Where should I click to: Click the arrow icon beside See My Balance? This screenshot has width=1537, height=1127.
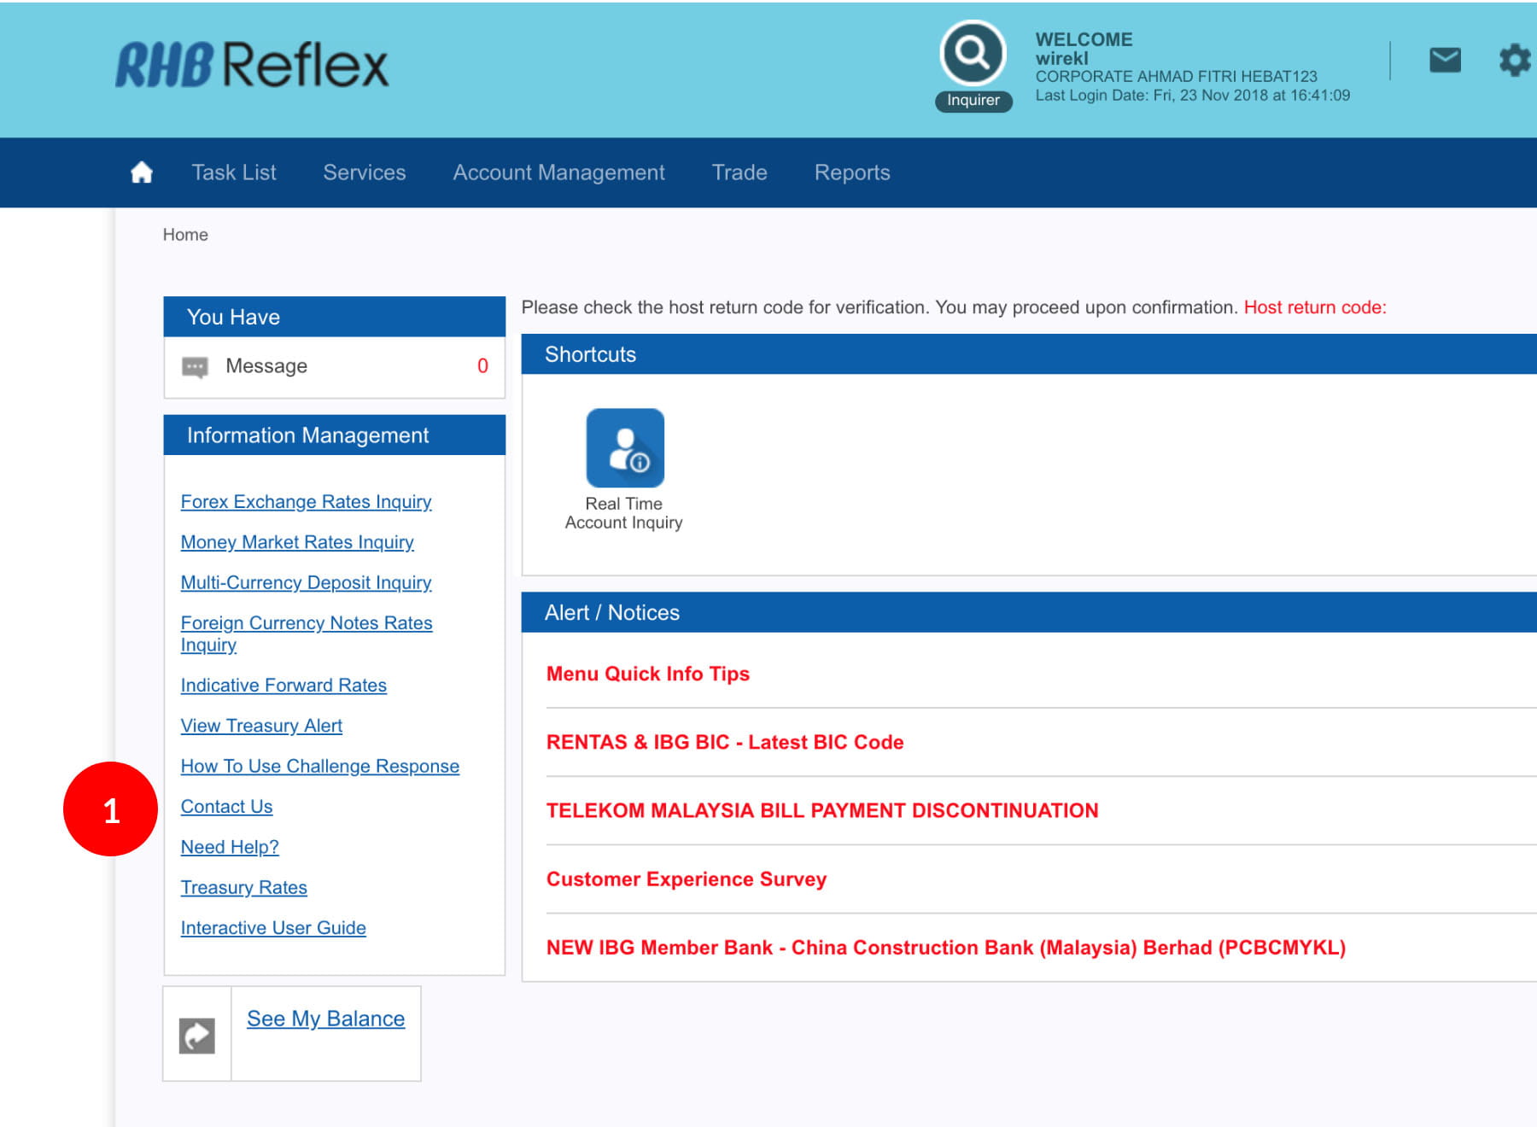pyautogui.click(x=196, y=1036)
